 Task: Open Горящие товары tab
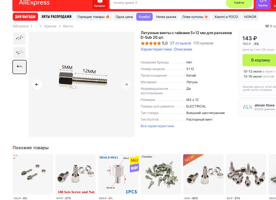click(93, 17)
